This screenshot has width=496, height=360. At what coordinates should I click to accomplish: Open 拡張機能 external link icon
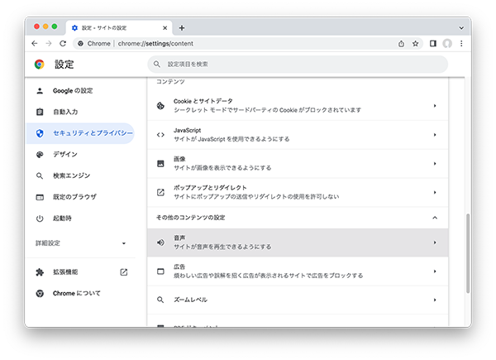coord(124,271)
